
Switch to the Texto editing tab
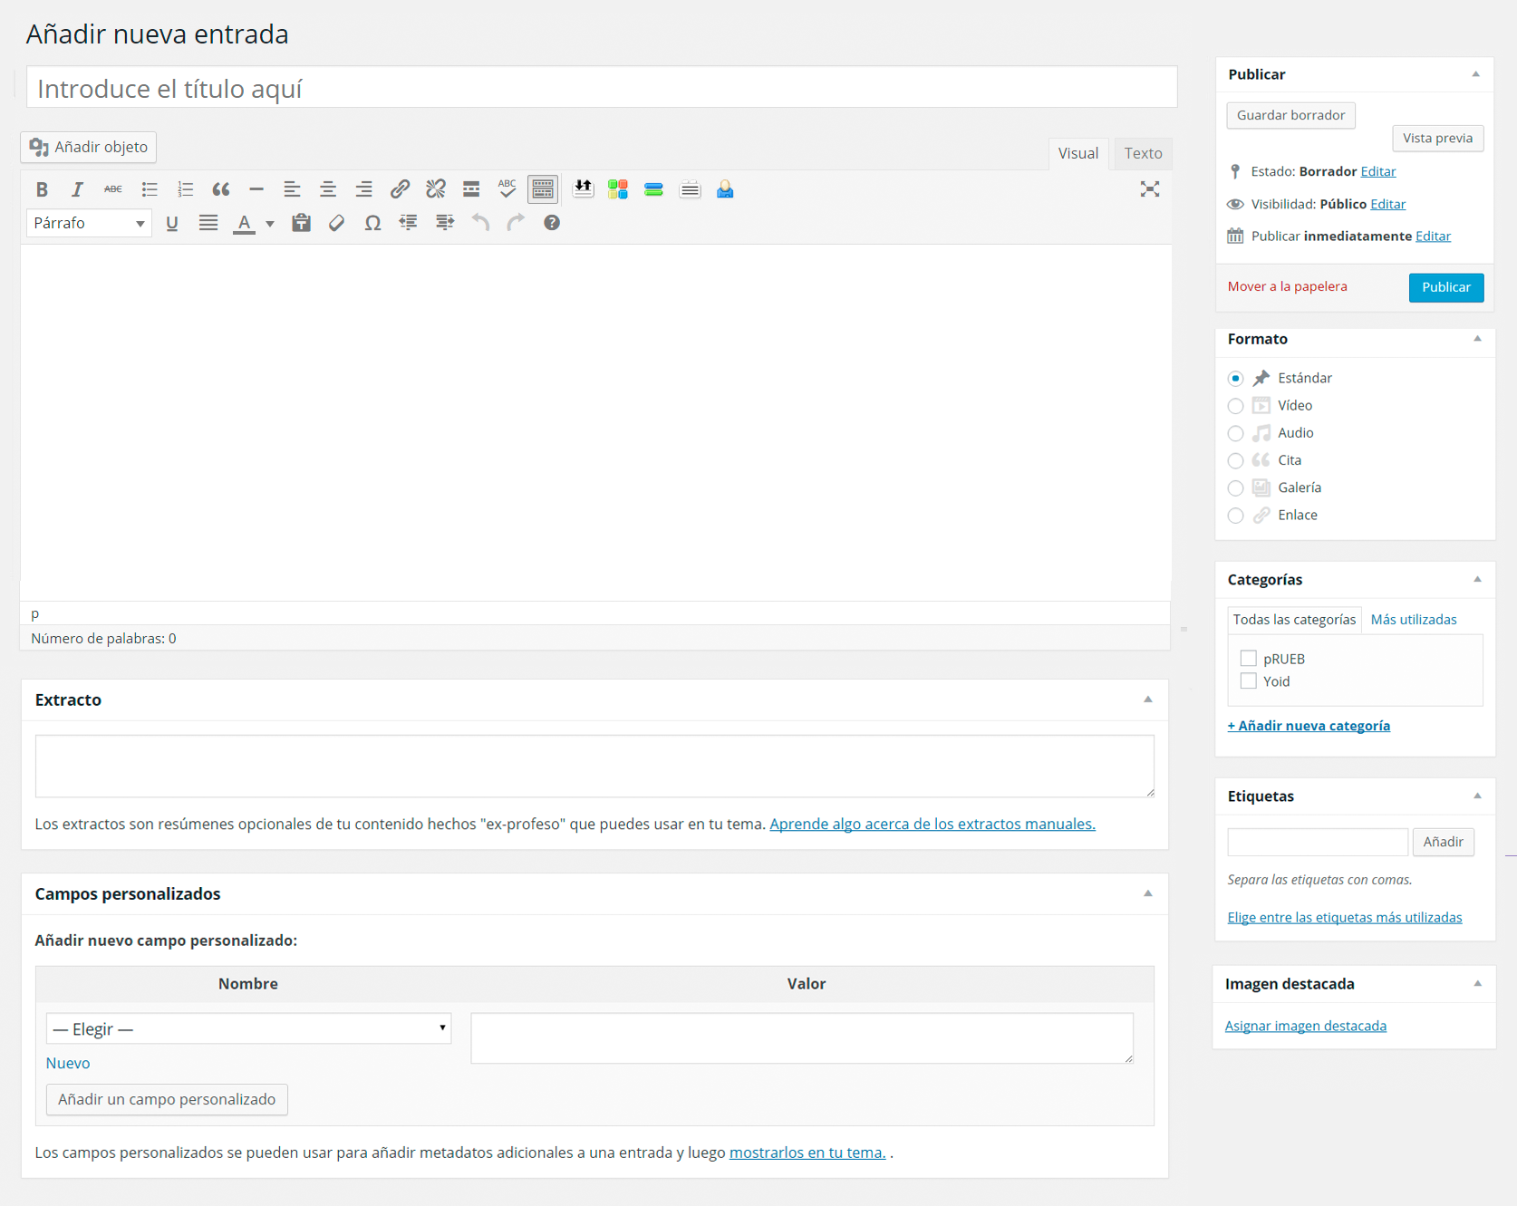click(1142, 152)
